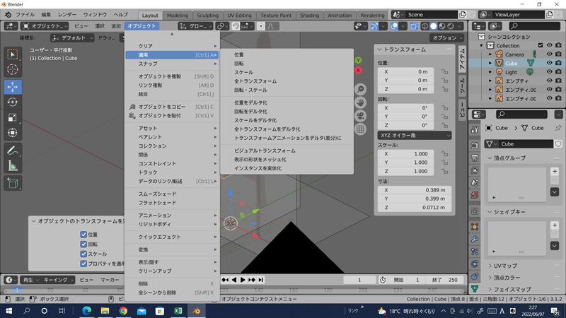The width and height of the screenshot is (566, 318).
Task: Switch to the Shading workspace tab
Action: coord(309,15)
